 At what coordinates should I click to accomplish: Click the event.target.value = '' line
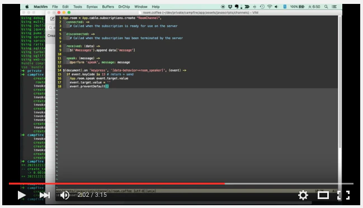click(90, 82)
